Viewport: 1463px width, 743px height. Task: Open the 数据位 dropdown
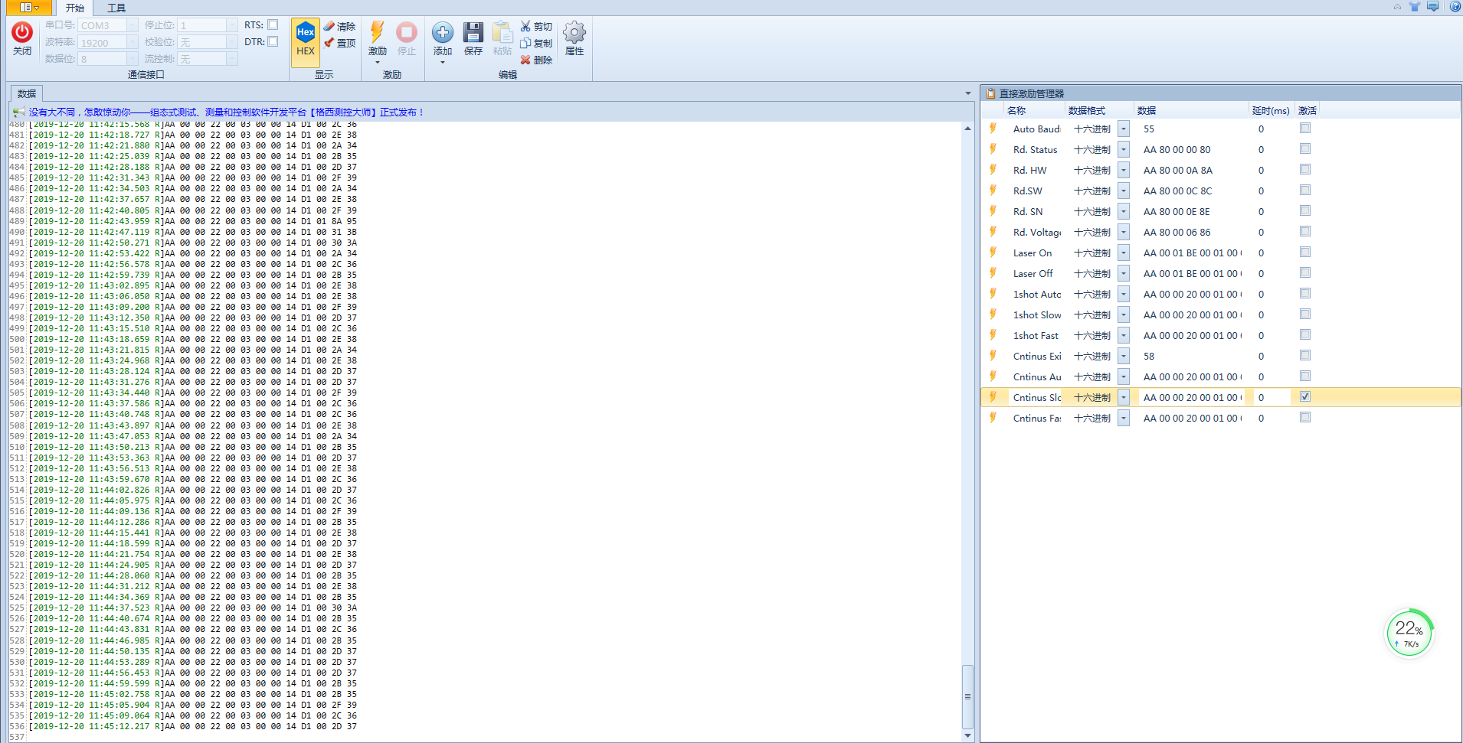click(x=132, y=59)
